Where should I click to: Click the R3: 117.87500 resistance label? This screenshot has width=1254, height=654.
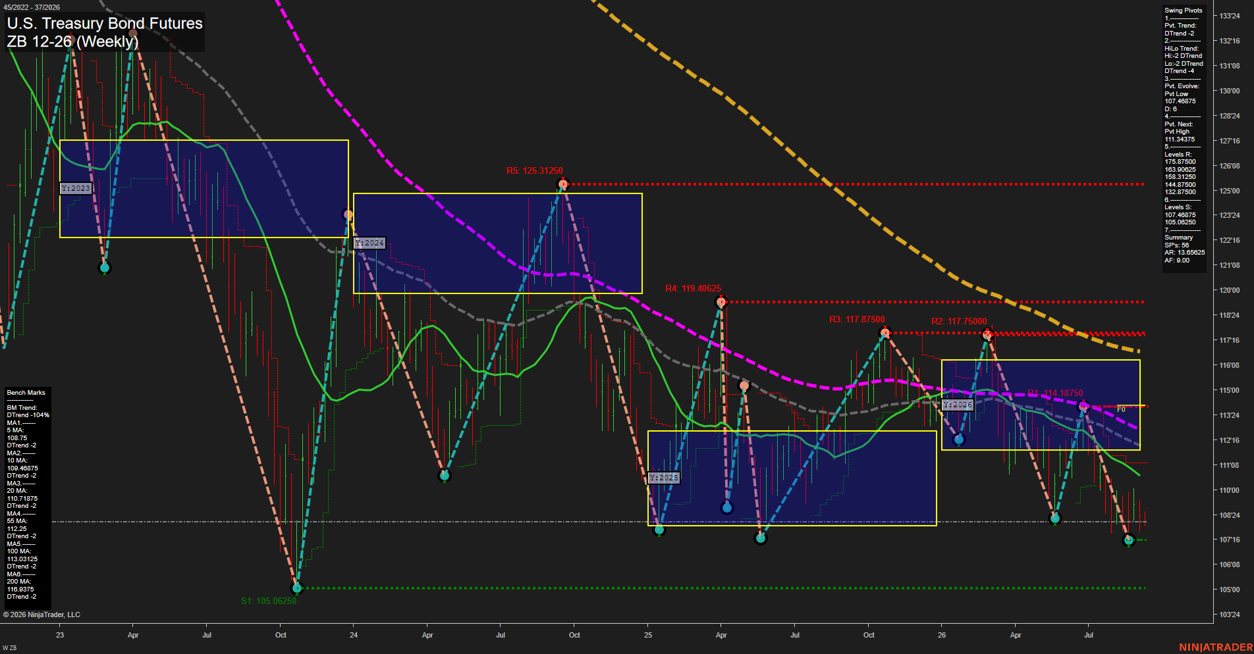857,319
